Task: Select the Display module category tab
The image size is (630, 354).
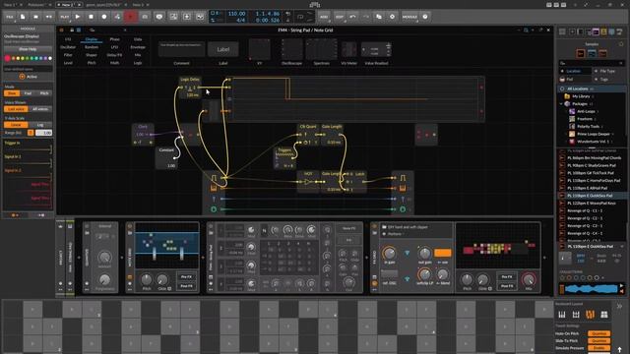Action: tap(92, 39)
